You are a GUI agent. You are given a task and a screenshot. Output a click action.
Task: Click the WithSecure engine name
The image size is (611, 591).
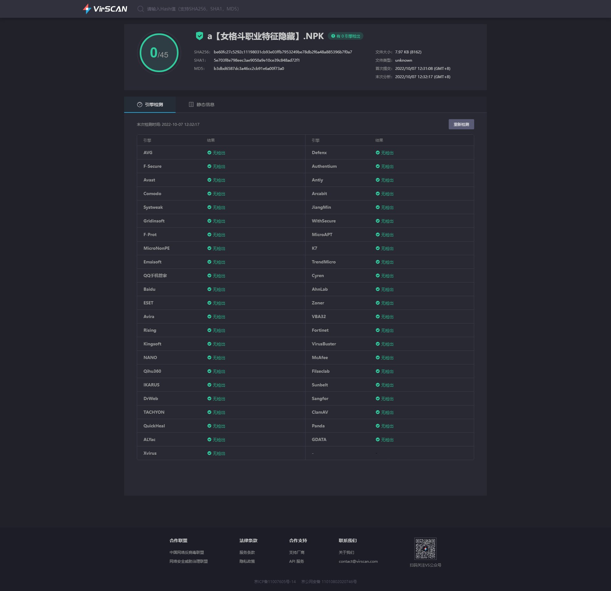tap(324, 221)
